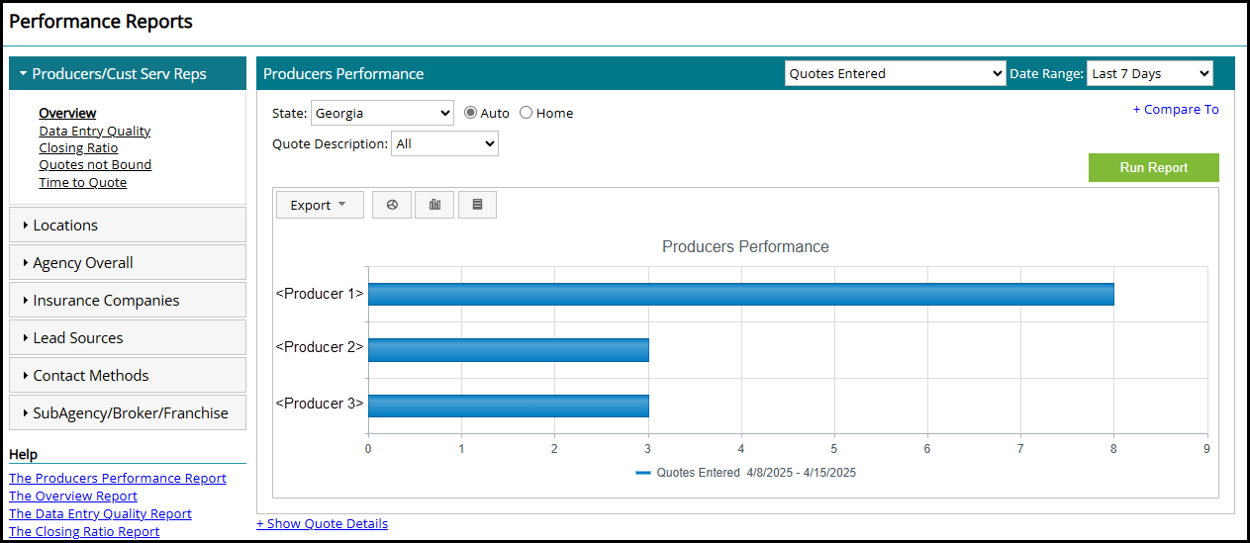Switch to bar chart view icon

[x=434, y=205]
